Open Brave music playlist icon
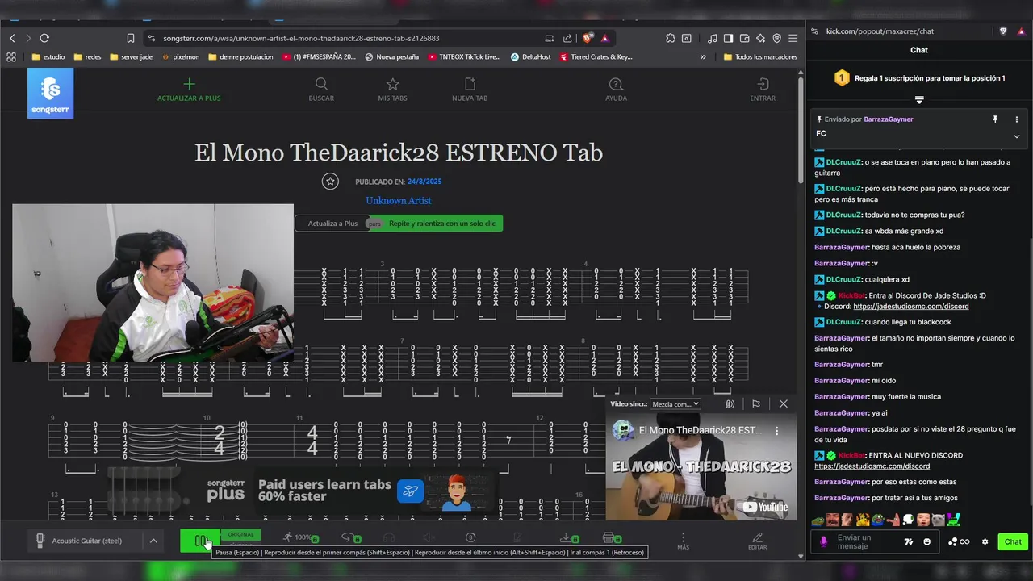Image resolution: width=1033 pixels, height=581 pixels. [x=712, y=38]
